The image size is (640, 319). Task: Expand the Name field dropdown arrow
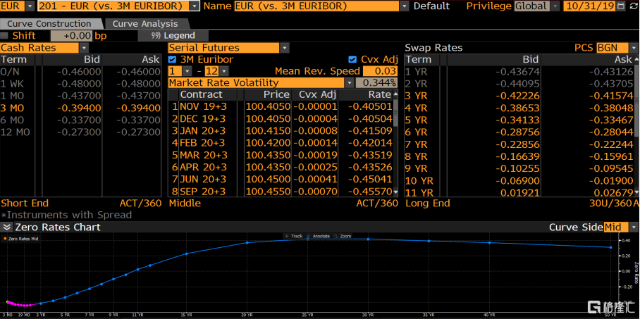coord(404,6)
